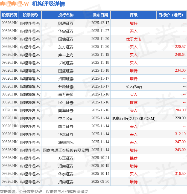Image resolution: width=187 pixels, height=194 pixels.
Task: Click the 股票简称 column header
Action: click(x=30, y=15)
